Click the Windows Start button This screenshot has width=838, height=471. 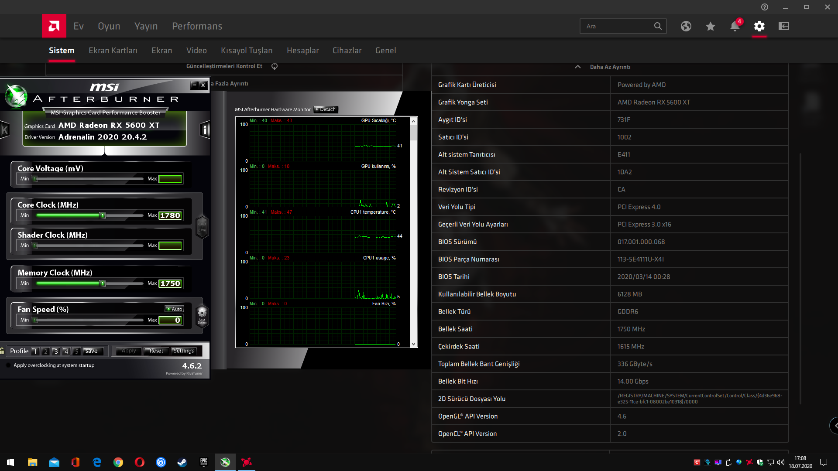click(10, 462)
